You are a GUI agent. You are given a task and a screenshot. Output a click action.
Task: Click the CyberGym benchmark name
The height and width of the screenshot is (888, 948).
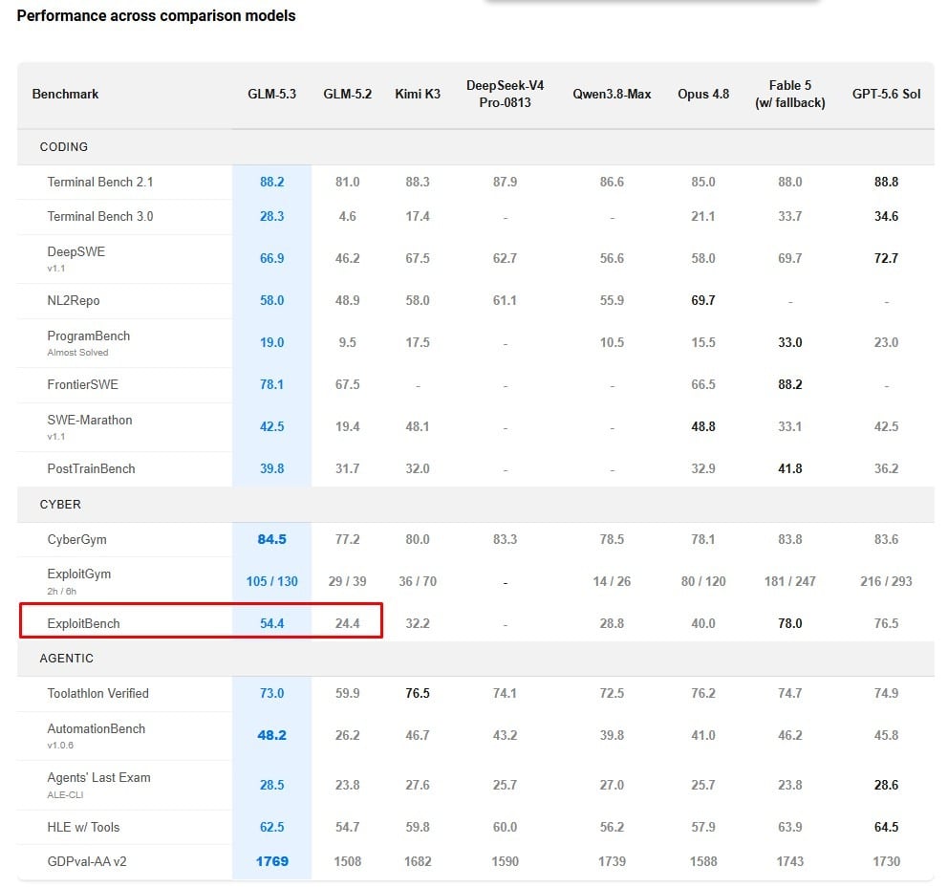(x=76, y=539)
